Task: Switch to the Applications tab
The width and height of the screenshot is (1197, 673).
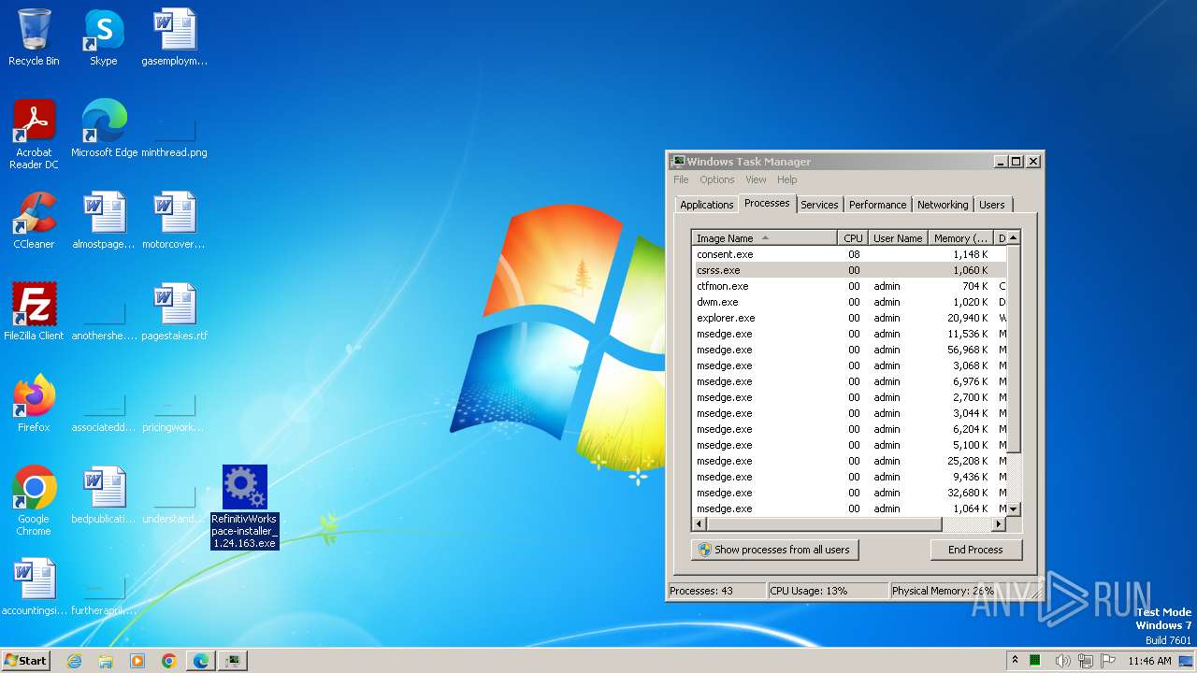Action: (x=706, y=205)
